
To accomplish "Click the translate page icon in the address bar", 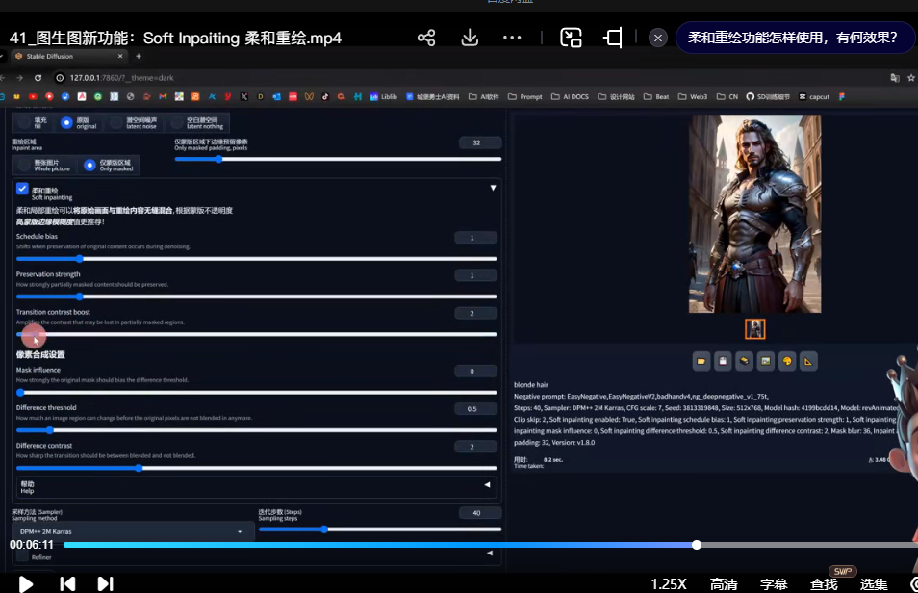I will (895, 78).
